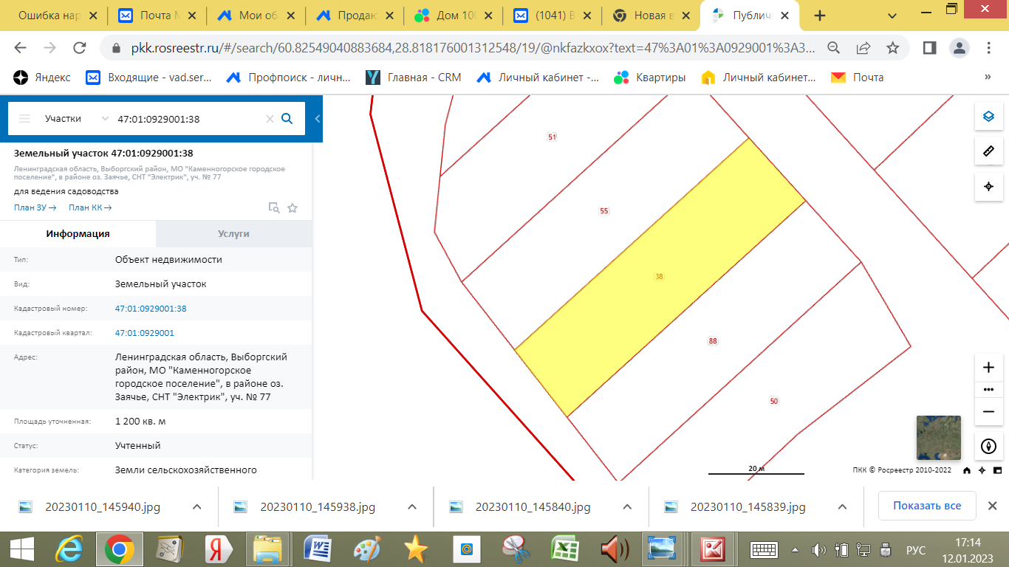The height and width of the screenshot is (567, 1009).
Task: Click parcel label 55 on the map
Action: (604, 211)
